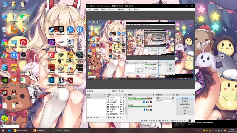The width and height of the screenshot is (237, 133).
Task: Mute the 桌面音频 channel speaker
Action: point(147,110)
